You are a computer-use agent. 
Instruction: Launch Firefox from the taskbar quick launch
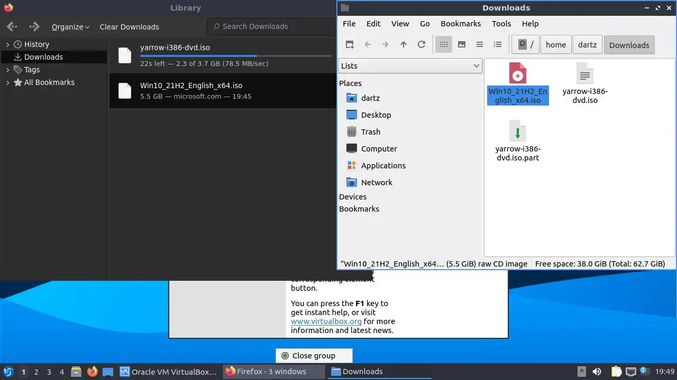pyautogui.click(x=92, y=372)
